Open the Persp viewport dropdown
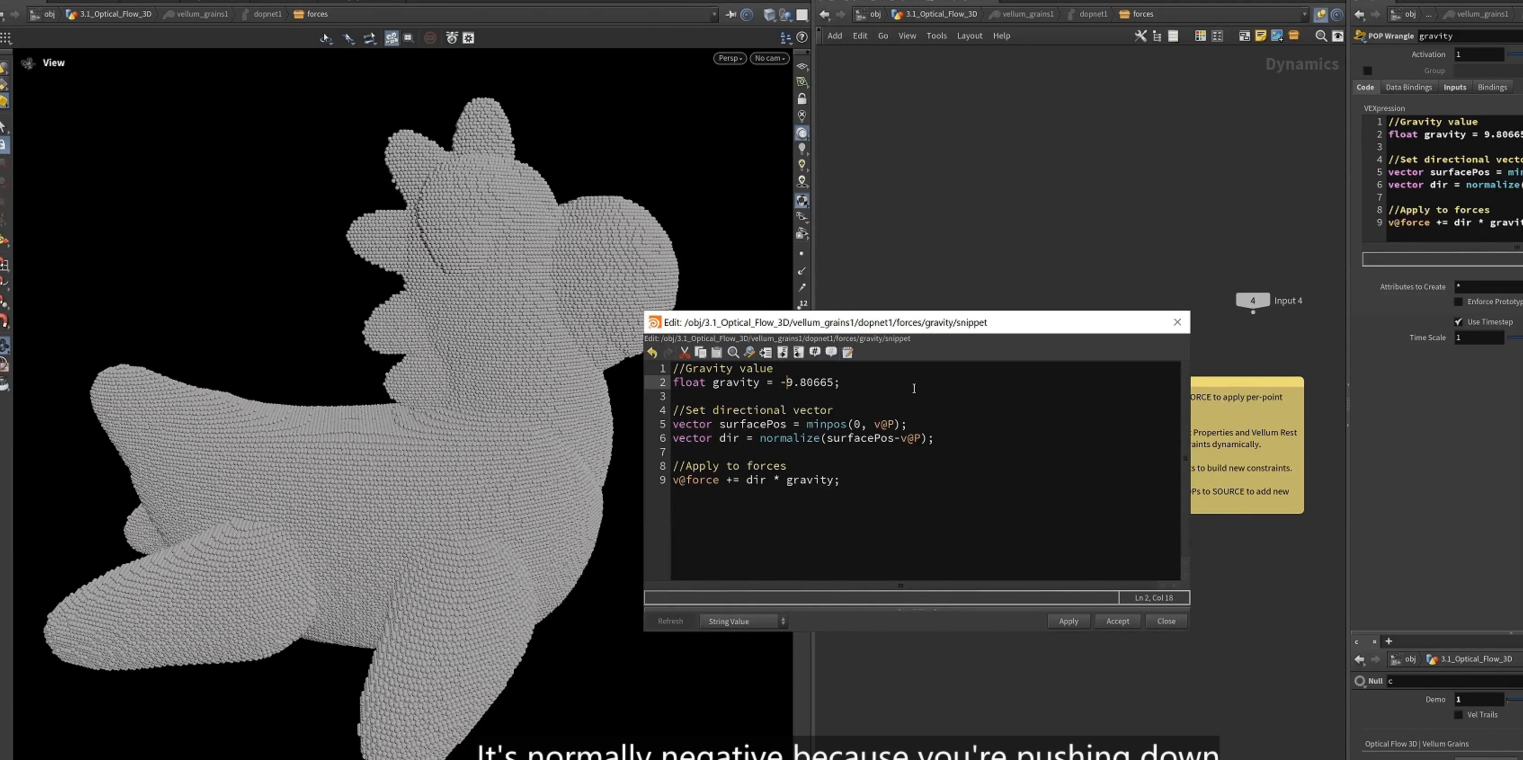Screen dimensions: 1523x760 [730, 58]
